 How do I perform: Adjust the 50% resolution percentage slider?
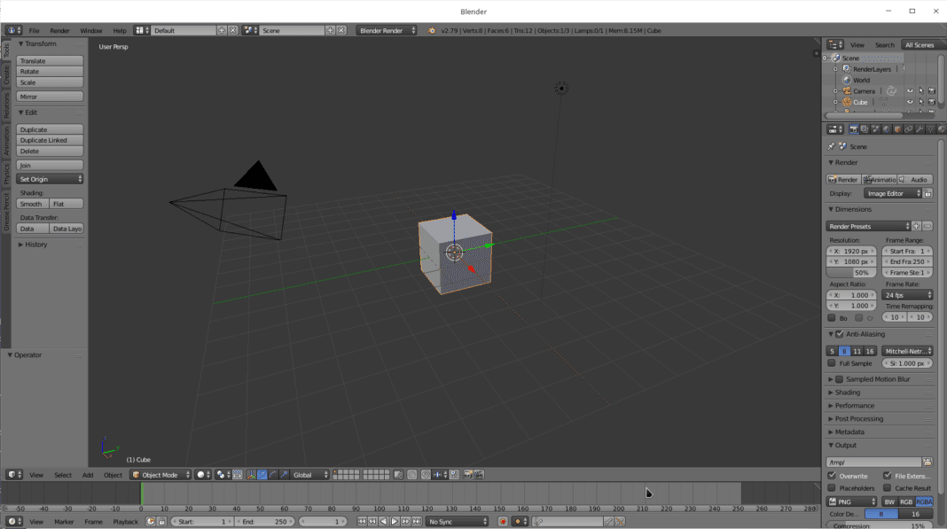[x=851, y=273]
